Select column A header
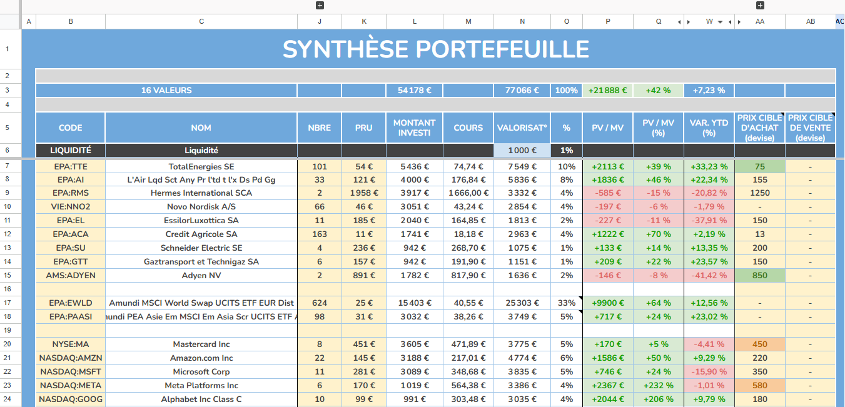This screenshot has height=407, width=845. tap(29, 22)
